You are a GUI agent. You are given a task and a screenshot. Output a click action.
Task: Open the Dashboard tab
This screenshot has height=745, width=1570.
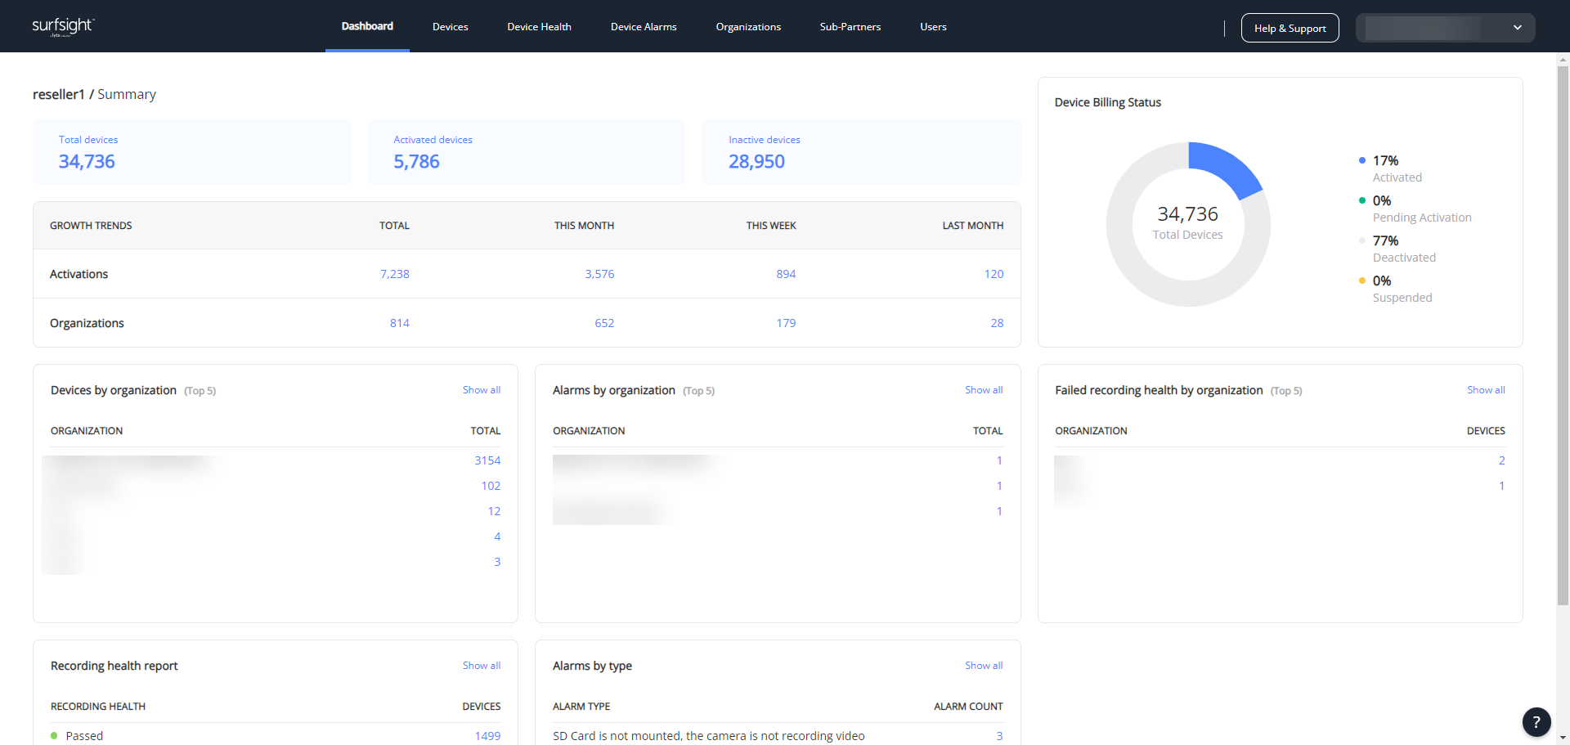click(367, 26)
